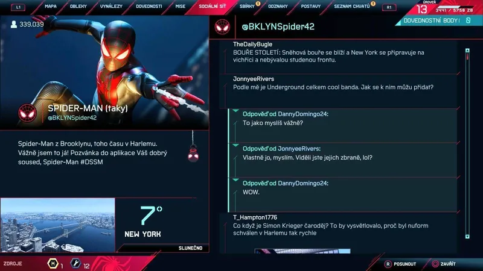
Task: Click the ZDROJE resources label
Action: pyautogui.click(x=13, y=264)
